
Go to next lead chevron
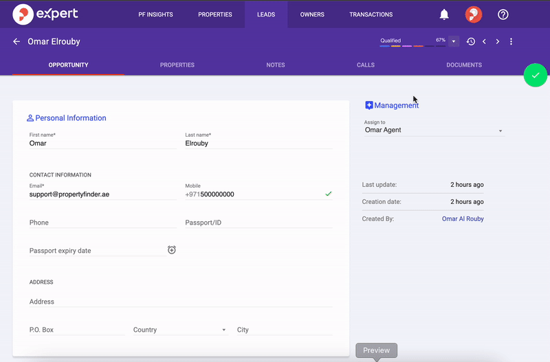497,41
